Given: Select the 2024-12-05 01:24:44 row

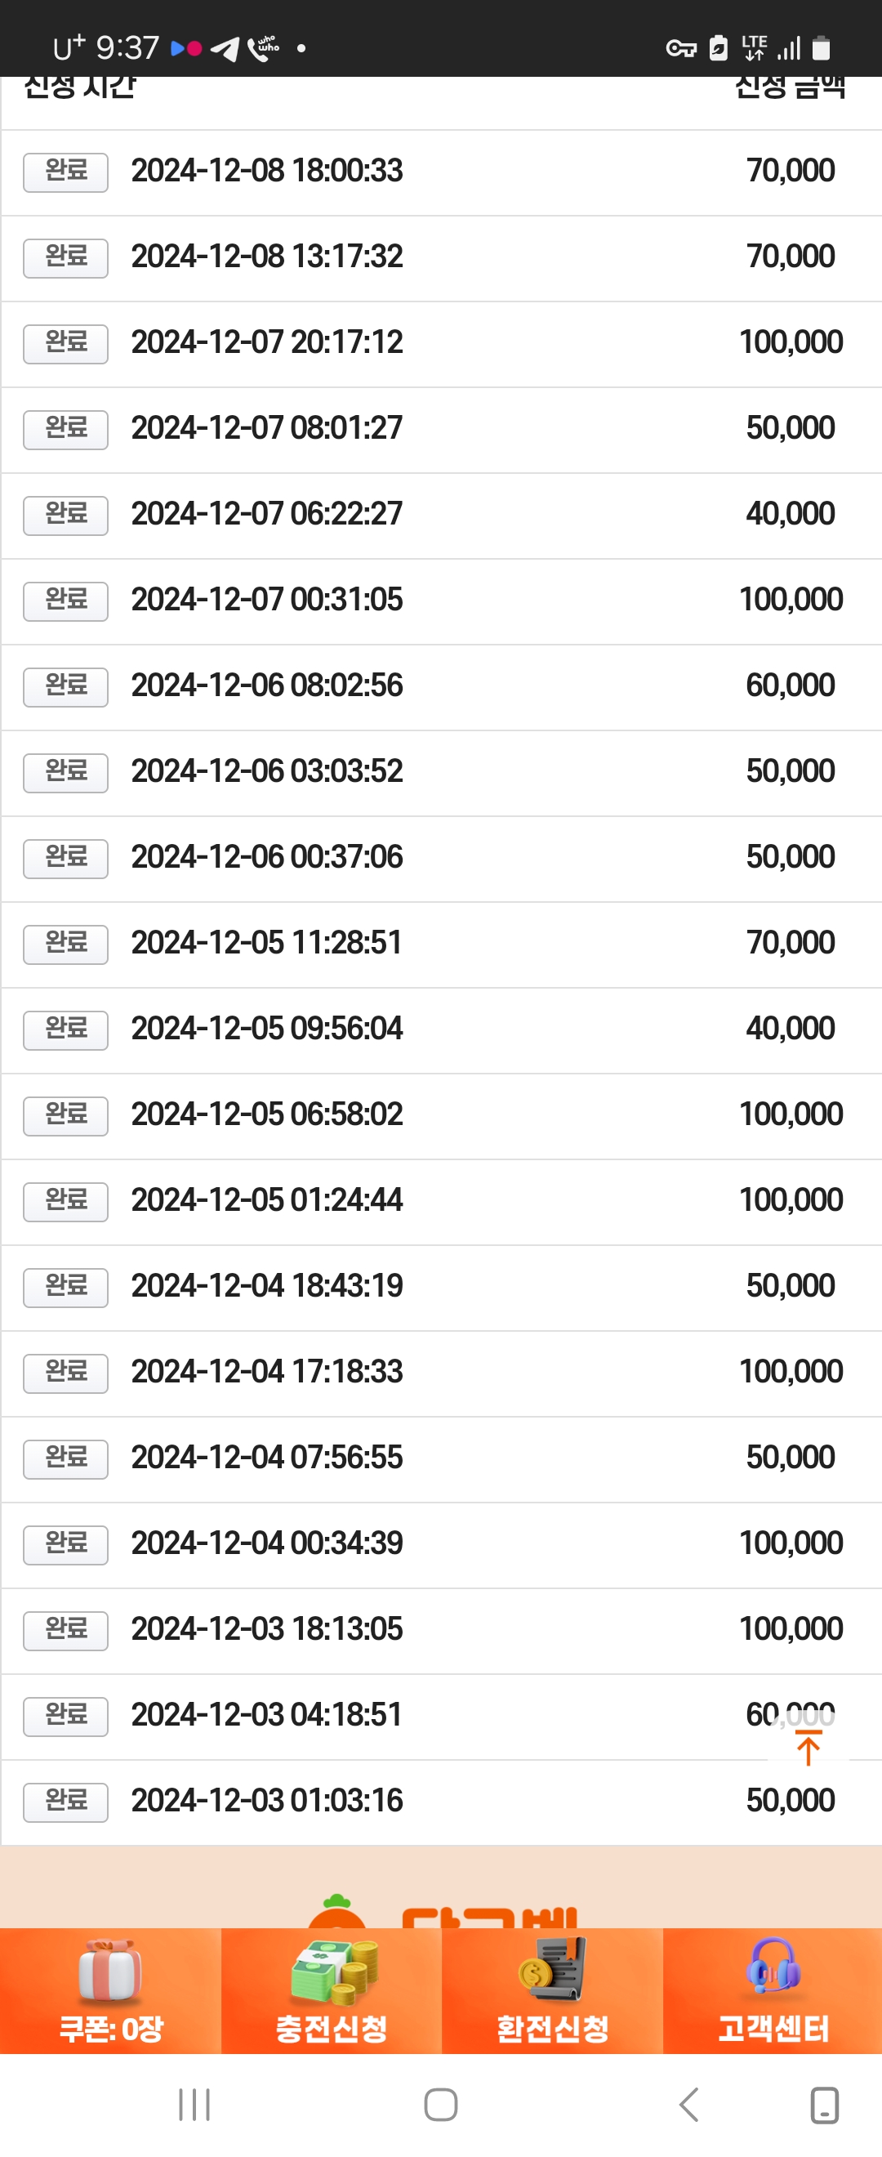Looking at the screenshot, I should (x=441, y=1202).
